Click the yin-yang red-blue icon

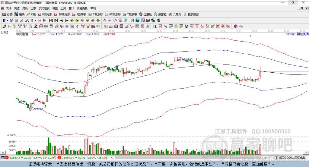tap(236, 27)
